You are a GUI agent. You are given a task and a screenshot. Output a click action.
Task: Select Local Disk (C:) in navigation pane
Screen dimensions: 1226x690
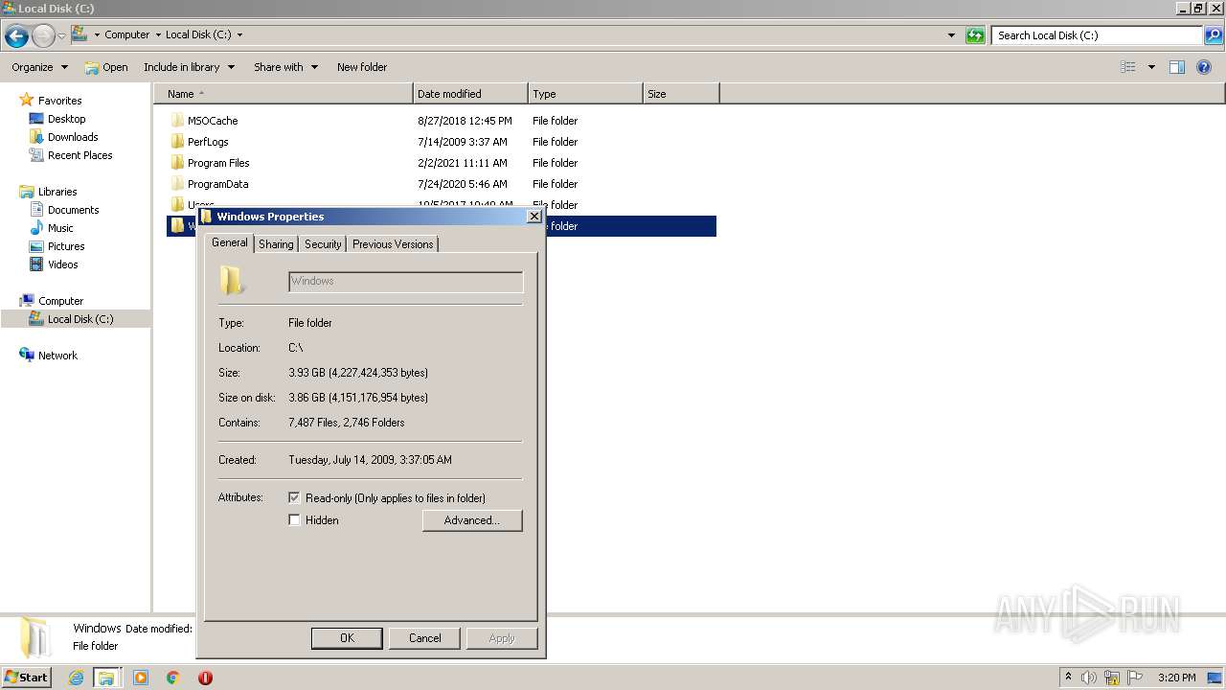[80, 319]
